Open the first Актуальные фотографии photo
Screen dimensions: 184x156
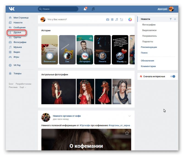(x=58, y=91)
